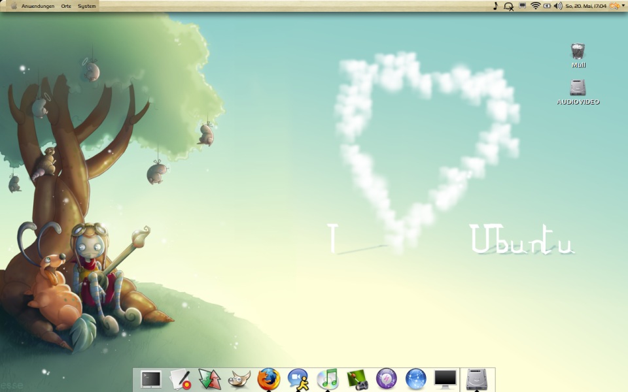Open Firefox from the dock
Image resolution: width=628 pixels, height=392 pixels.
[268, 379]
